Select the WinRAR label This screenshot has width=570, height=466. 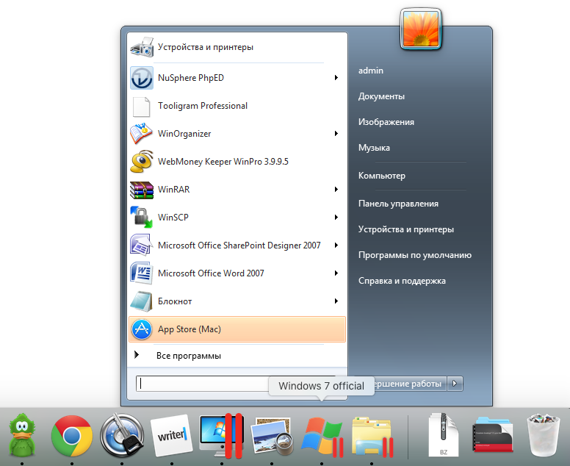tap(174, 190)
